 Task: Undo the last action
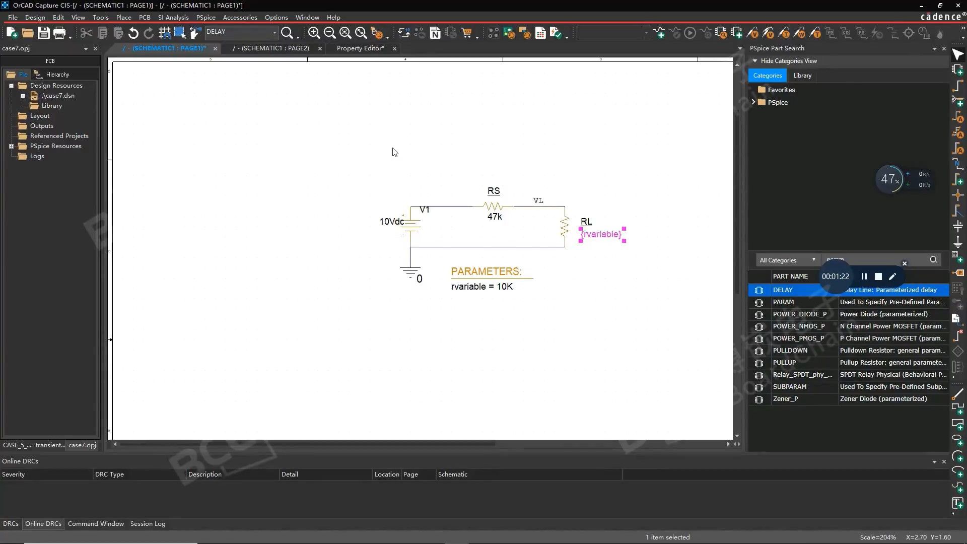pyautogui.click(x=133, y=33)
